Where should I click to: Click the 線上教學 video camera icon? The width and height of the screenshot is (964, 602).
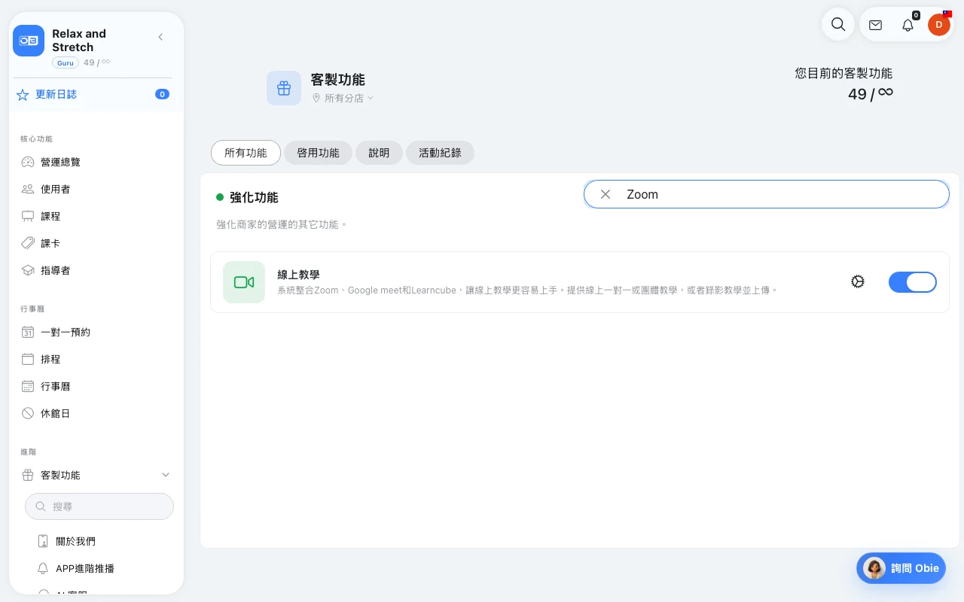click(244, 282)
